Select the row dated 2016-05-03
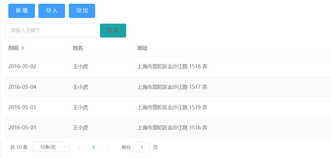331x158 pixels. click(x=168, y=127)
